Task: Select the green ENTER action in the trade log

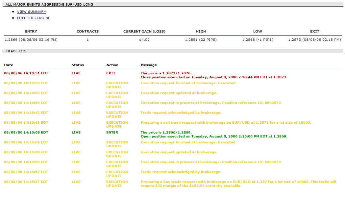Action: [x=112, y=133]
